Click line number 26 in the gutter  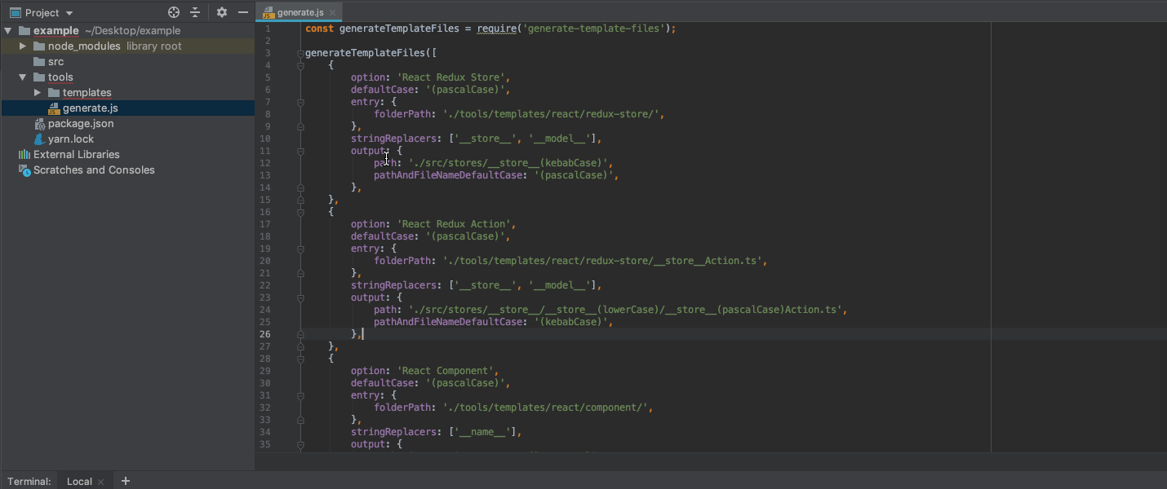point(265,333)
